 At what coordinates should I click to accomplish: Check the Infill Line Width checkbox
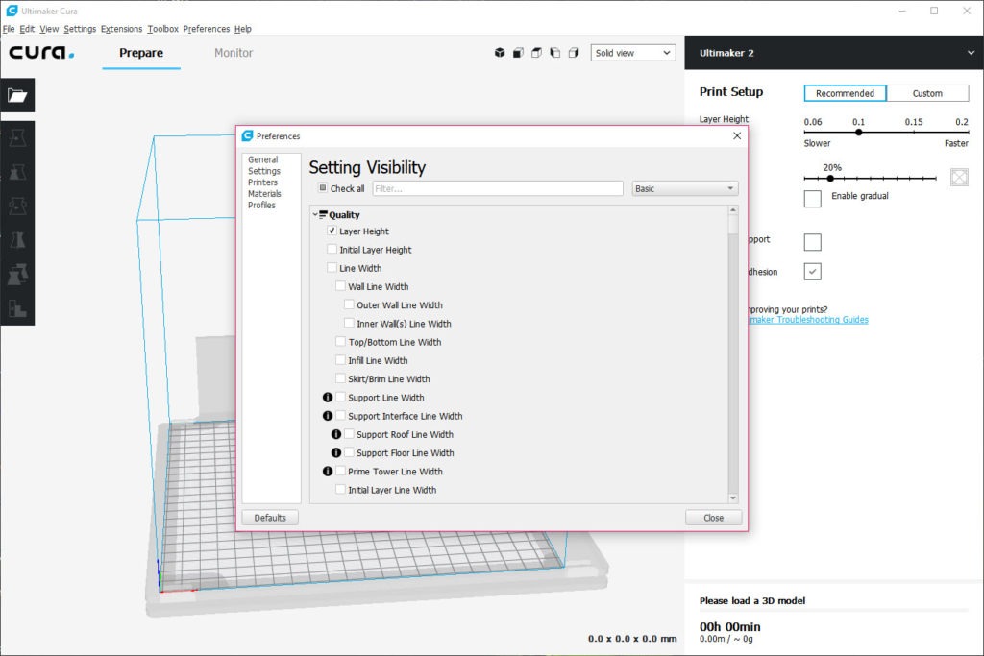(341, 360)
